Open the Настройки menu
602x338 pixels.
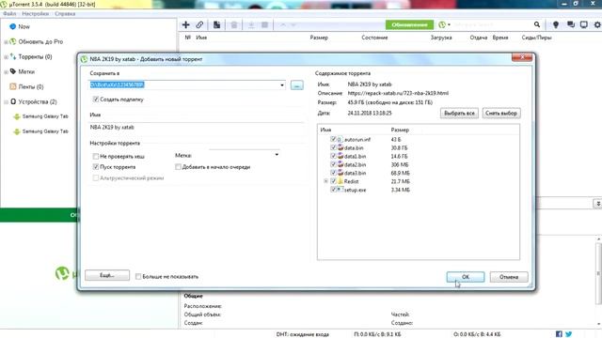(36, 13)
